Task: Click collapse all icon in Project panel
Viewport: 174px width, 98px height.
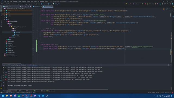Action: (25, 7)
